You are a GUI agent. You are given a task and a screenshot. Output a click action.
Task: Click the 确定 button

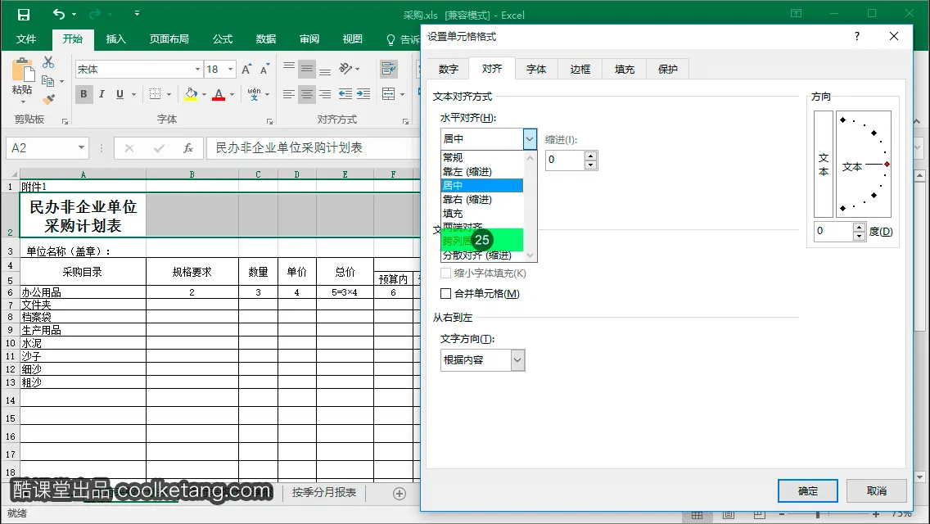coord(808,490)
